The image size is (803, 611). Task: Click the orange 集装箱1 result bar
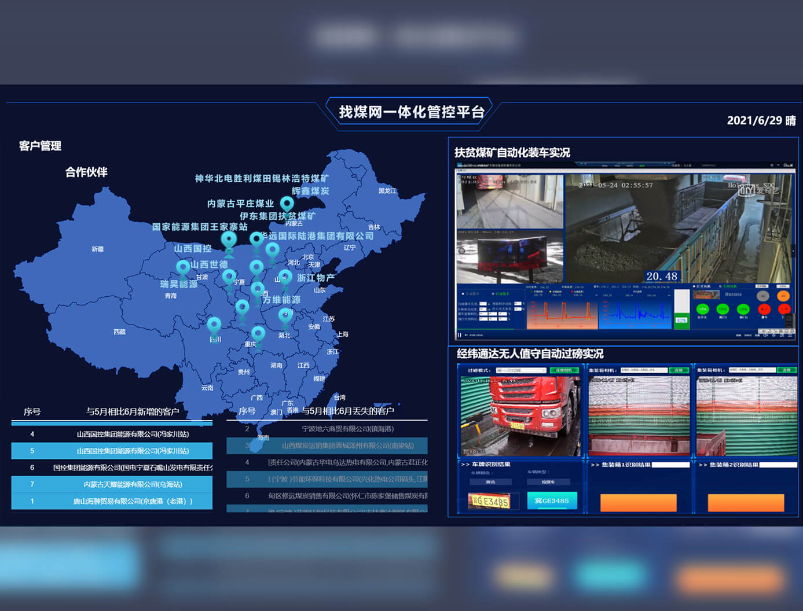pos(638,502)
